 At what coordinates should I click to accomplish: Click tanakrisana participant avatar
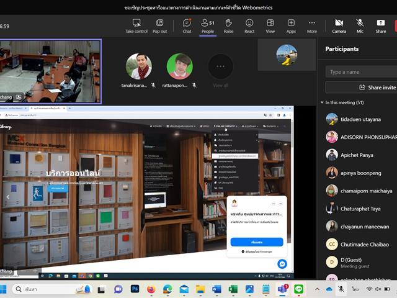(139, 66)
